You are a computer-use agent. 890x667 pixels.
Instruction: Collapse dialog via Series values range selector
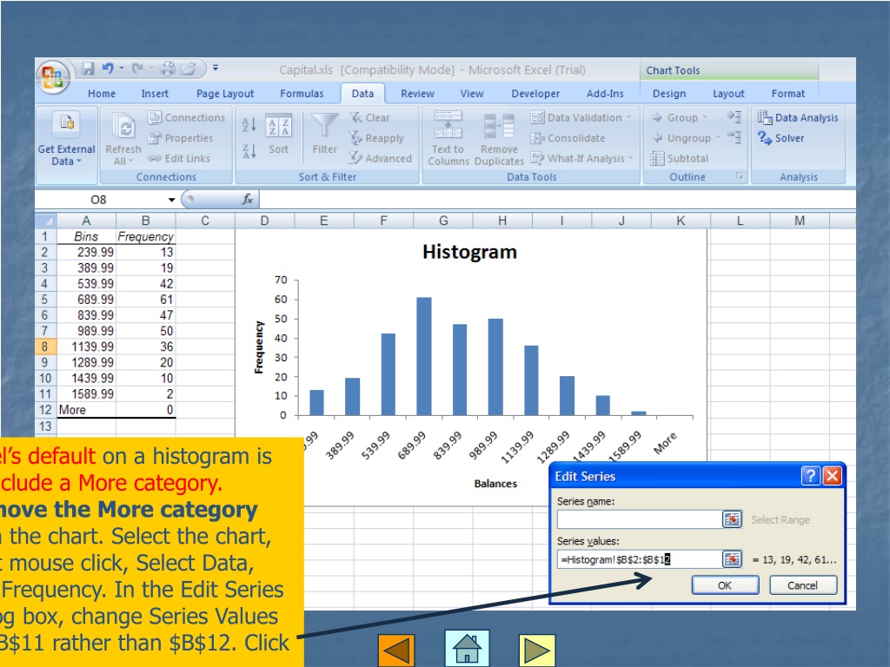(732, 559)
